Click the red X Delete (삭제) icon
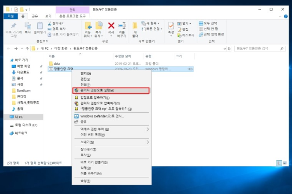 [111, 26]
